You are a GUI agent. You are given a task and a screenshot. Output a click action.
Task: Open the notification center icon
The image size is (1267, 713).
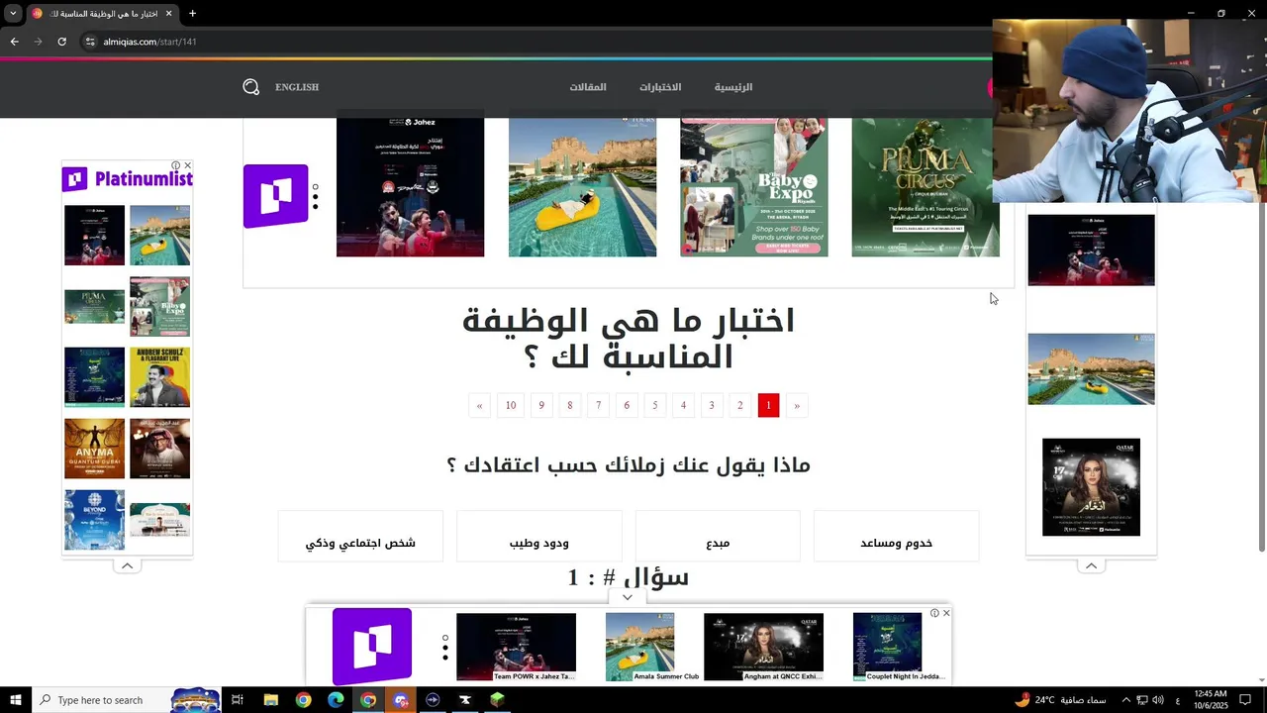[x=1245, y=700]
